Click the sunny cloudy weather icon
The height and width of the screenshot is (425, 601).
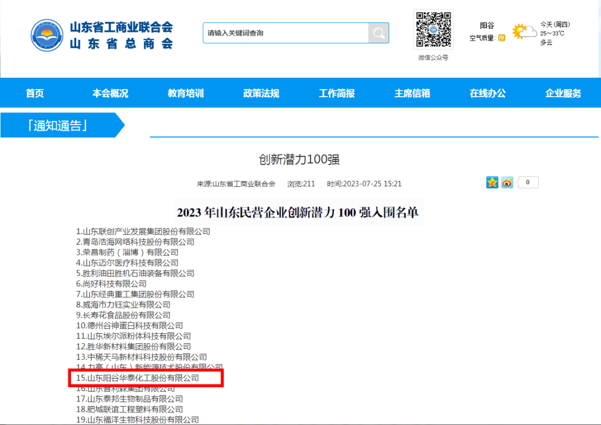524,32
